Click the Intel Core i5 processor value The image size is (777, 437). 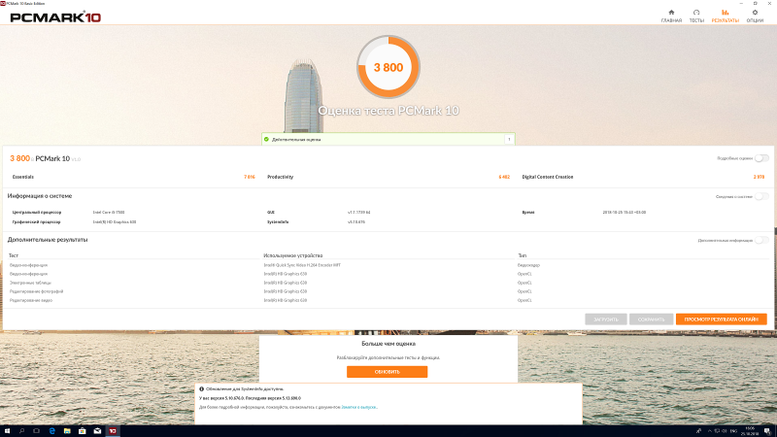pyautogui.click(x=109, y=212)
